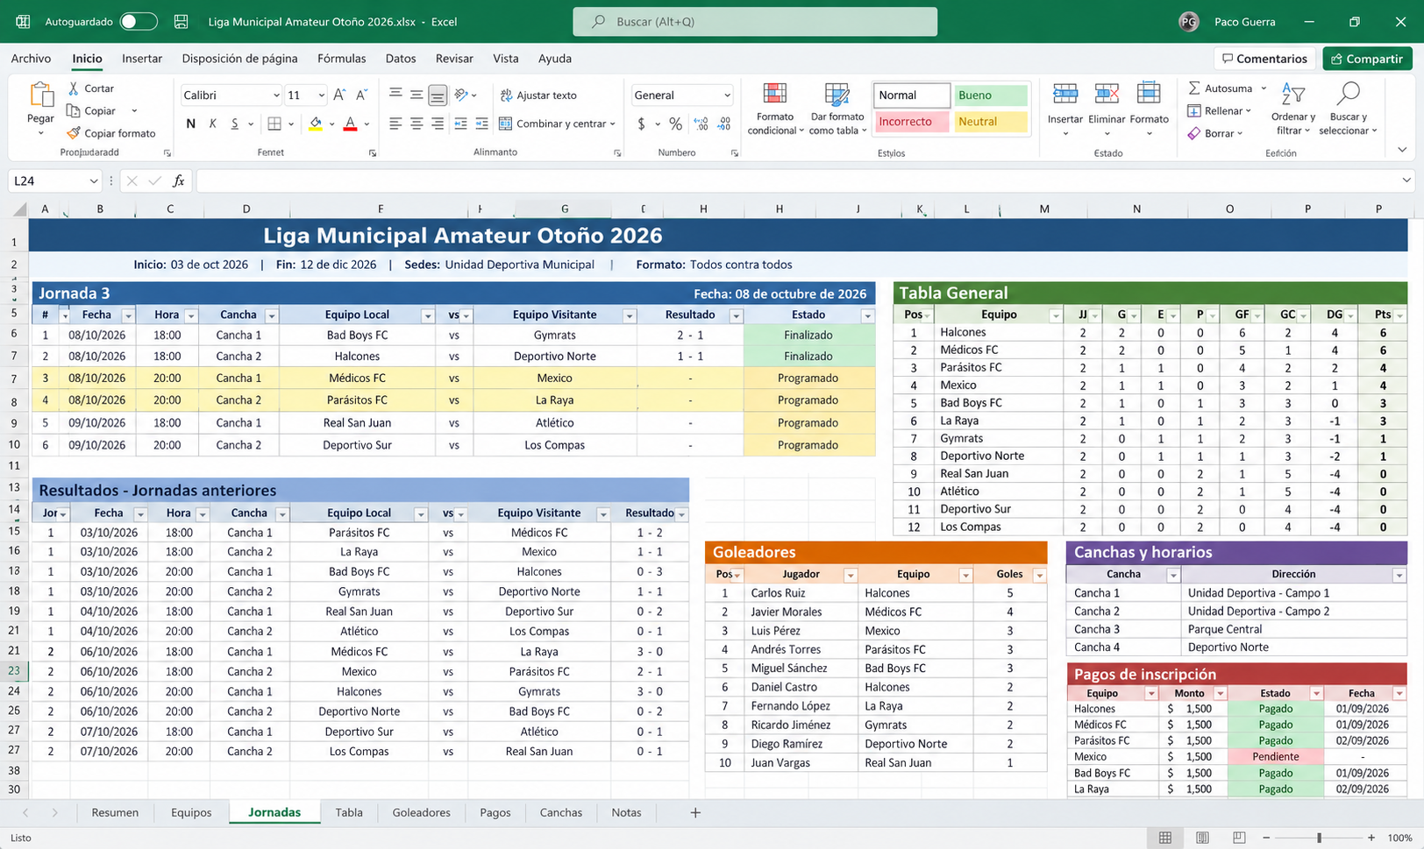1424x849 pixels.
Task: Click the fill color bucket icon
Action: pos(316,124)
